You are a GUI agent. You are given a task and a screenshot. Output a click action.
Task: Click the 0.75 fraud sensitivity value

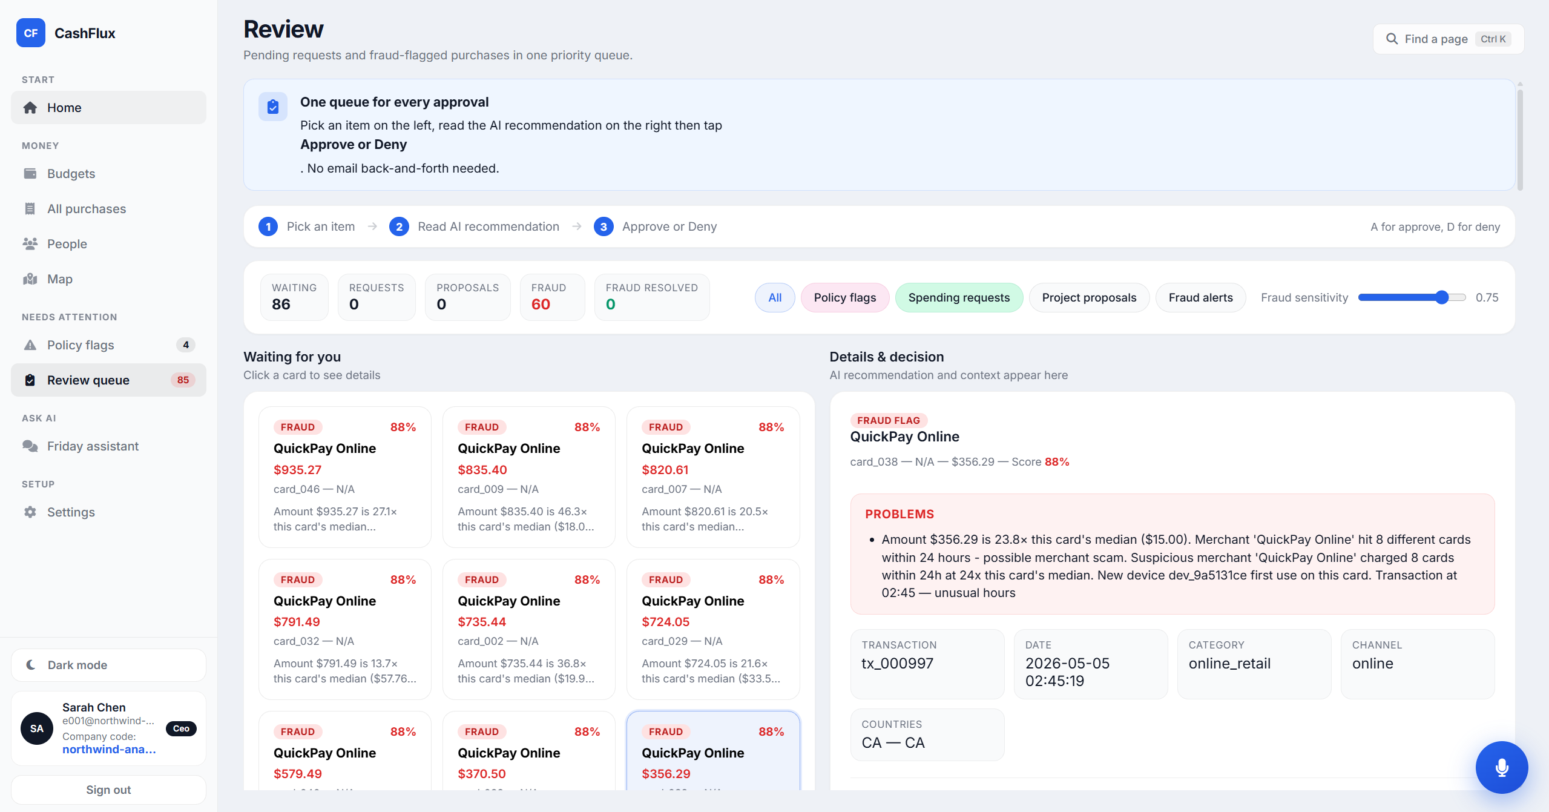coord(1487,297)
